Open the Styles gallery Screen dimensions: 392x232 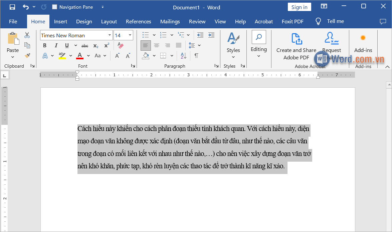pos(233,45)
